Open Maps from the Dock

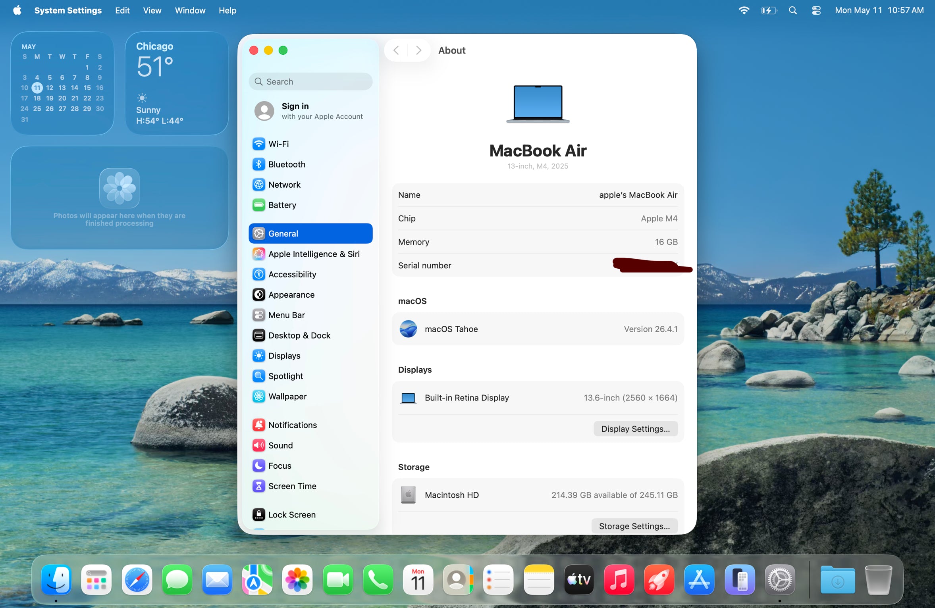click(x=257, y=579)
